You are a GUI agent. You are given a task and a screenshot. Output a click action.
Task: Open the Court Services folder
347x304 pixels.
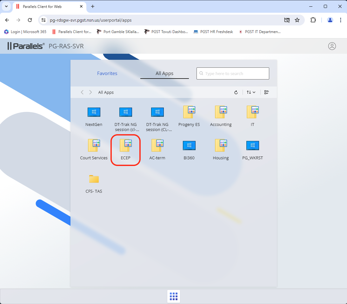point(94,150)
